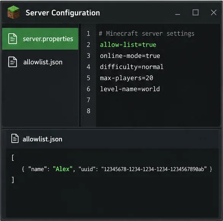Click the "Alex" name value in JSON
Viewport: 223px width, 221px height.
(62, 169)
